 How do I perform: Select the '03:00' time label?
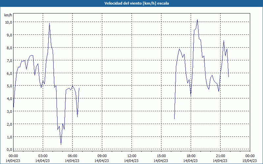43,156
